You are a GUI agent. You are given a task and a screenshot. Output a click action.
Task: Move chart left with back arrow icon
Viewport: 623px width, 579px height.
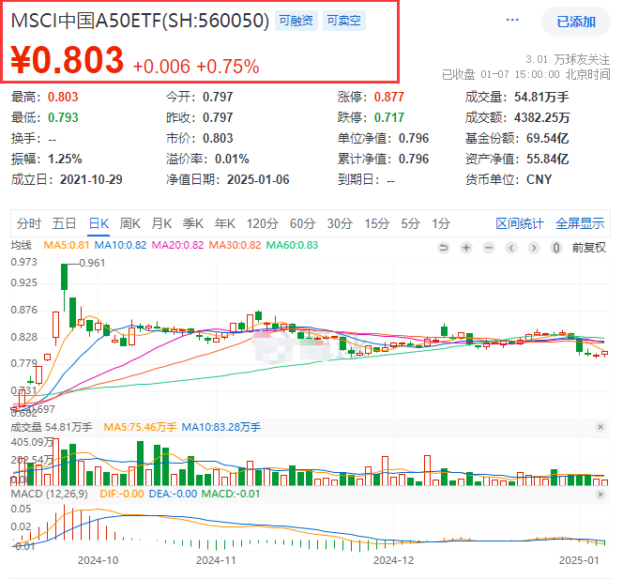click(511, 248)
